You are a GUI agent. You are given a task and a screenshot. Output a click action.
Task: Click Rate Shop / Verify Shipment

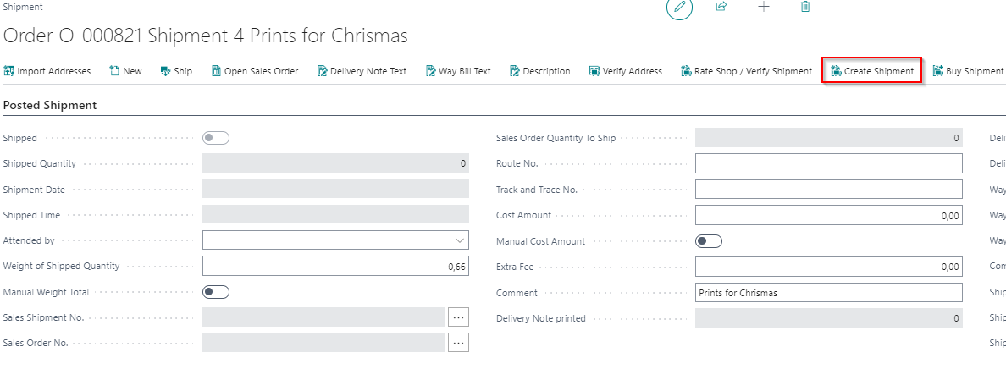coord(747,71)
